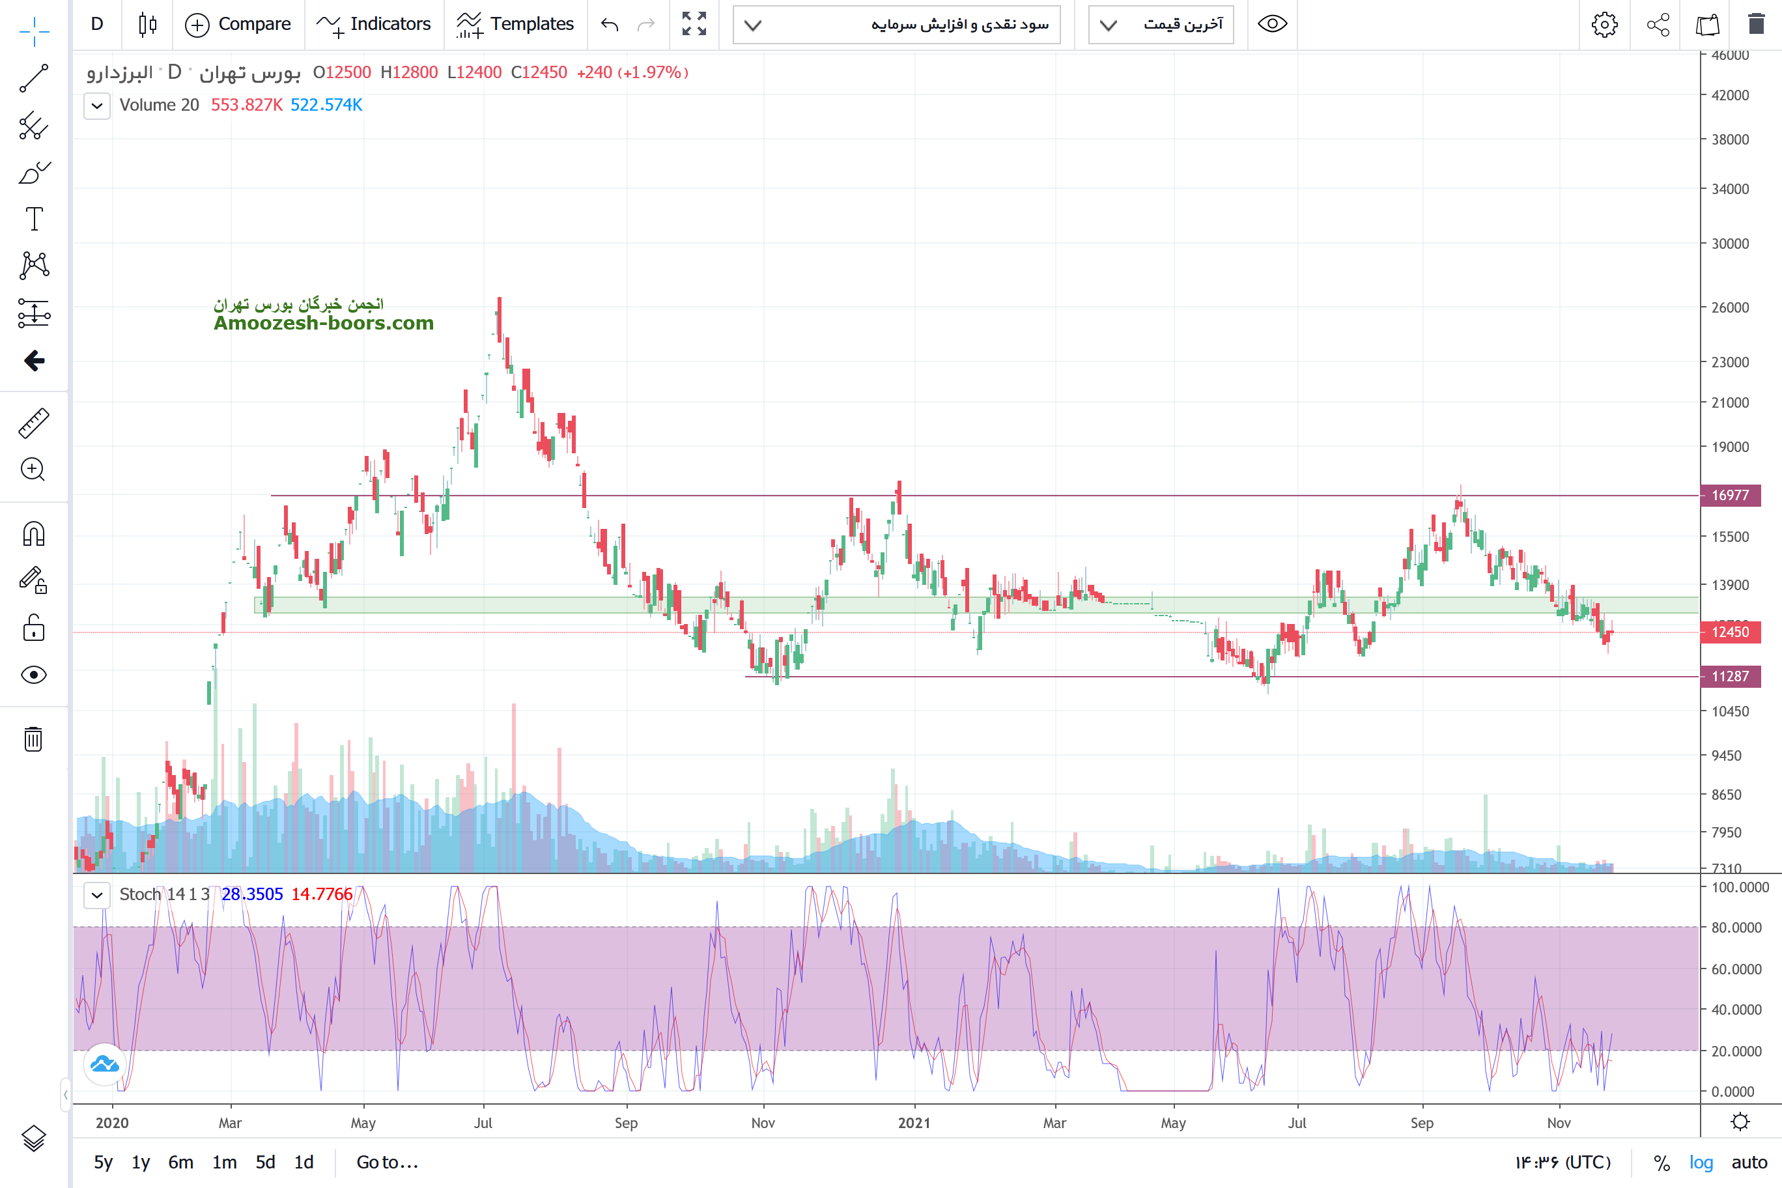Select the text annotation tool
This screenshot has width=1782, height=1188.
click(x=34, y=219)
